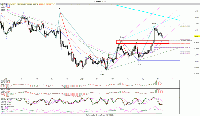Click the Ret 0,382 retracement label
The width and height of the screenshot is (200, 116).
pos(185,39)
